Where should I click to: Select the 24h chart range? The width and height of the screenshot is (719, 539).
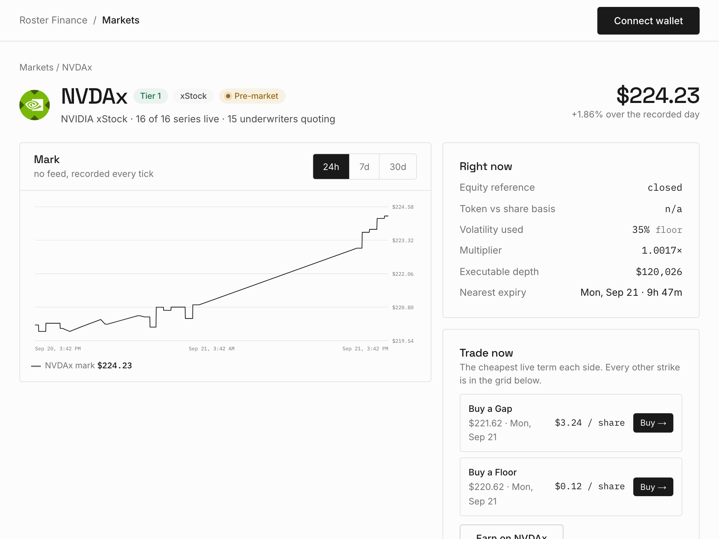click(x=331, y=167)
